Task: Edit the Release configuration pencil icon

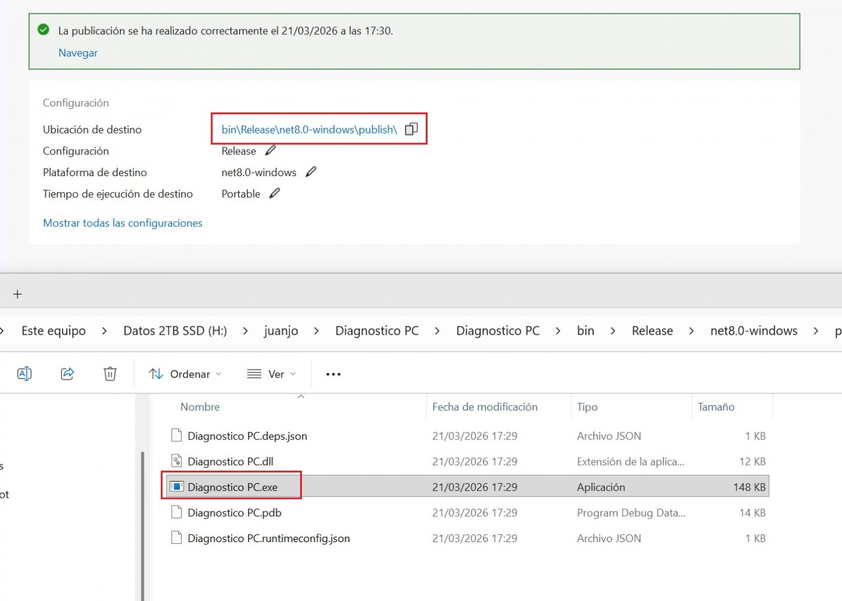Action: coord(271,150)
